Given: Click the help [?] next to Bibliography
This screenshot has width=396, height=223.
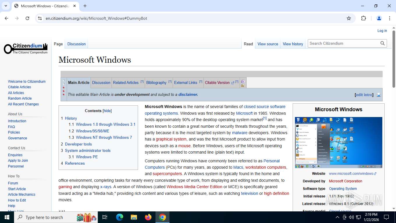Looking at the screenshot, I should click(x=170, y=82).
